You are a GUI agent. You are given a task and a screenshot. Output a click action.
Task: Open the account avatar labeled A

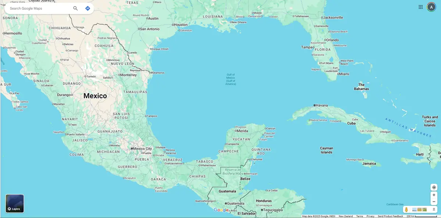click(x=431, y=7)
